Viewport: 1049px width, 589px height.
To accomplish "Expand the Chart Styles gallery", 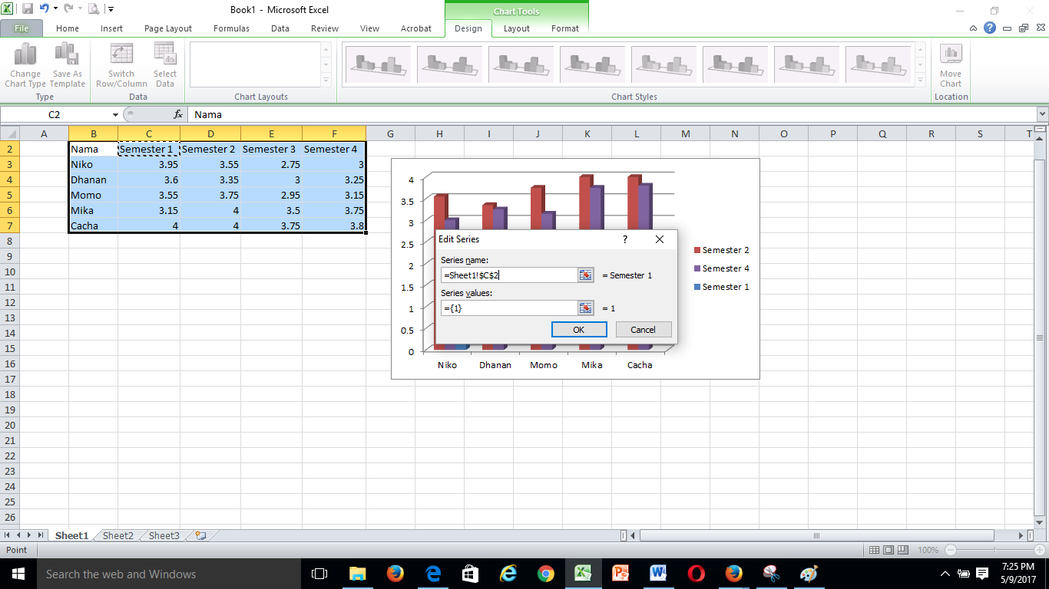I will pyautogui.click(x=919, y=80).
